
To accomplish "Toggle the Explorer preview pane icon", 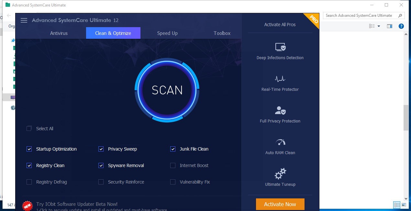I will click(x=390, y=26).
